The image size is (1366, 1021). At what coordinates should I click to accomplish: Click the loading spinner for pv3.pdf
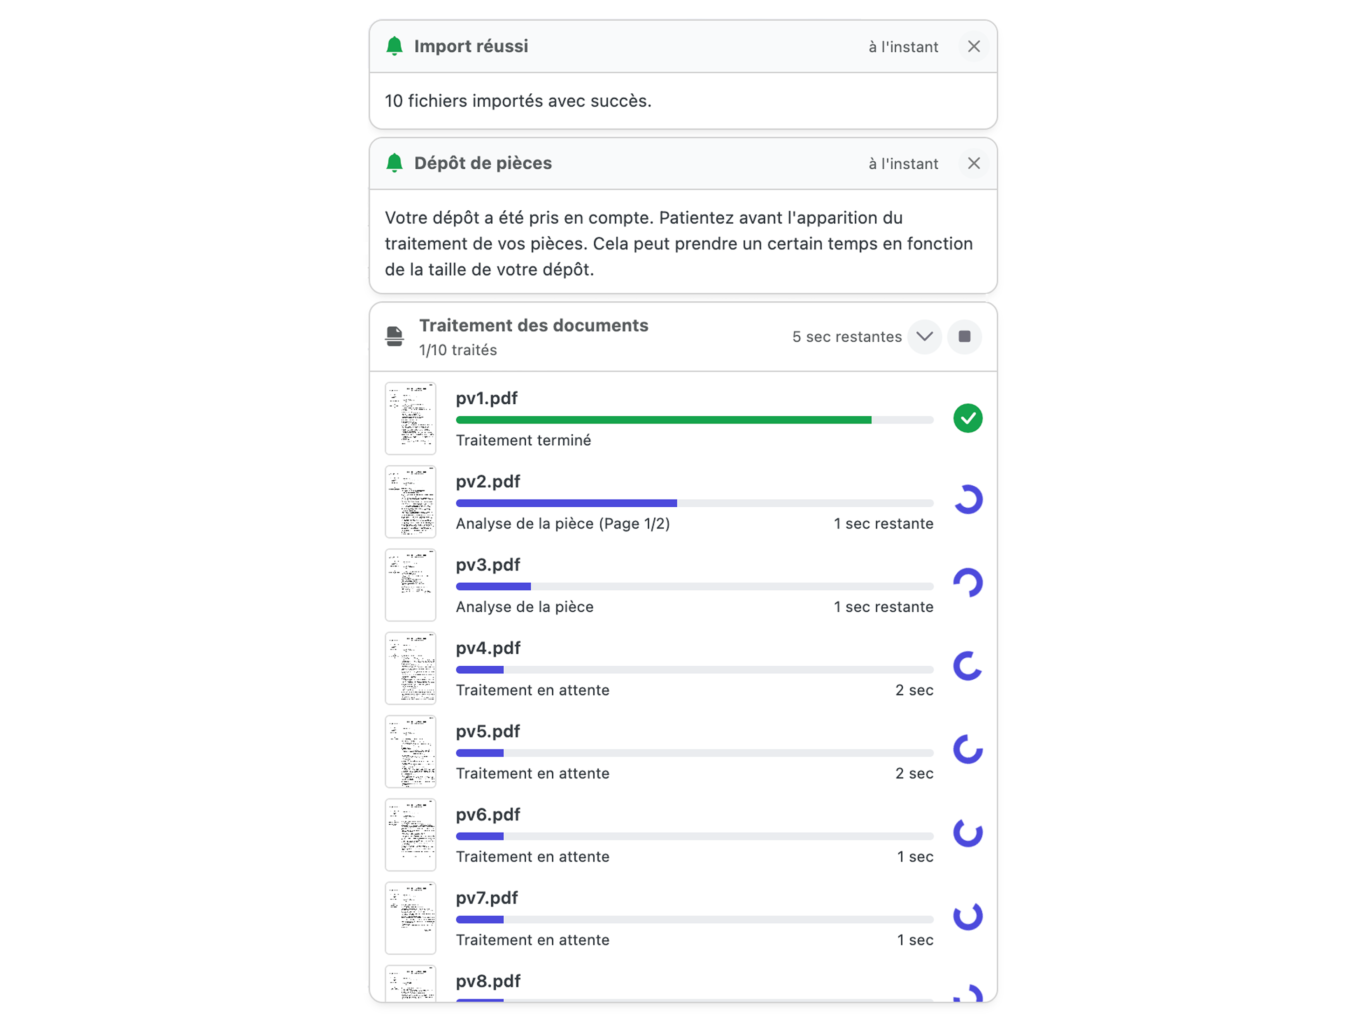click(x=967, y=583)
